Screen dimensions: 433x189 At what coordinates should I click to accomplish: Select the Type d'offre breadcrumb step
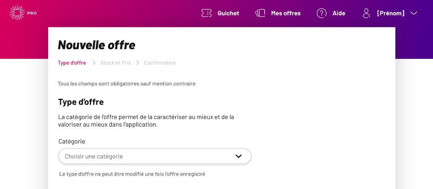pyautogui.click(x=72, y=63)
